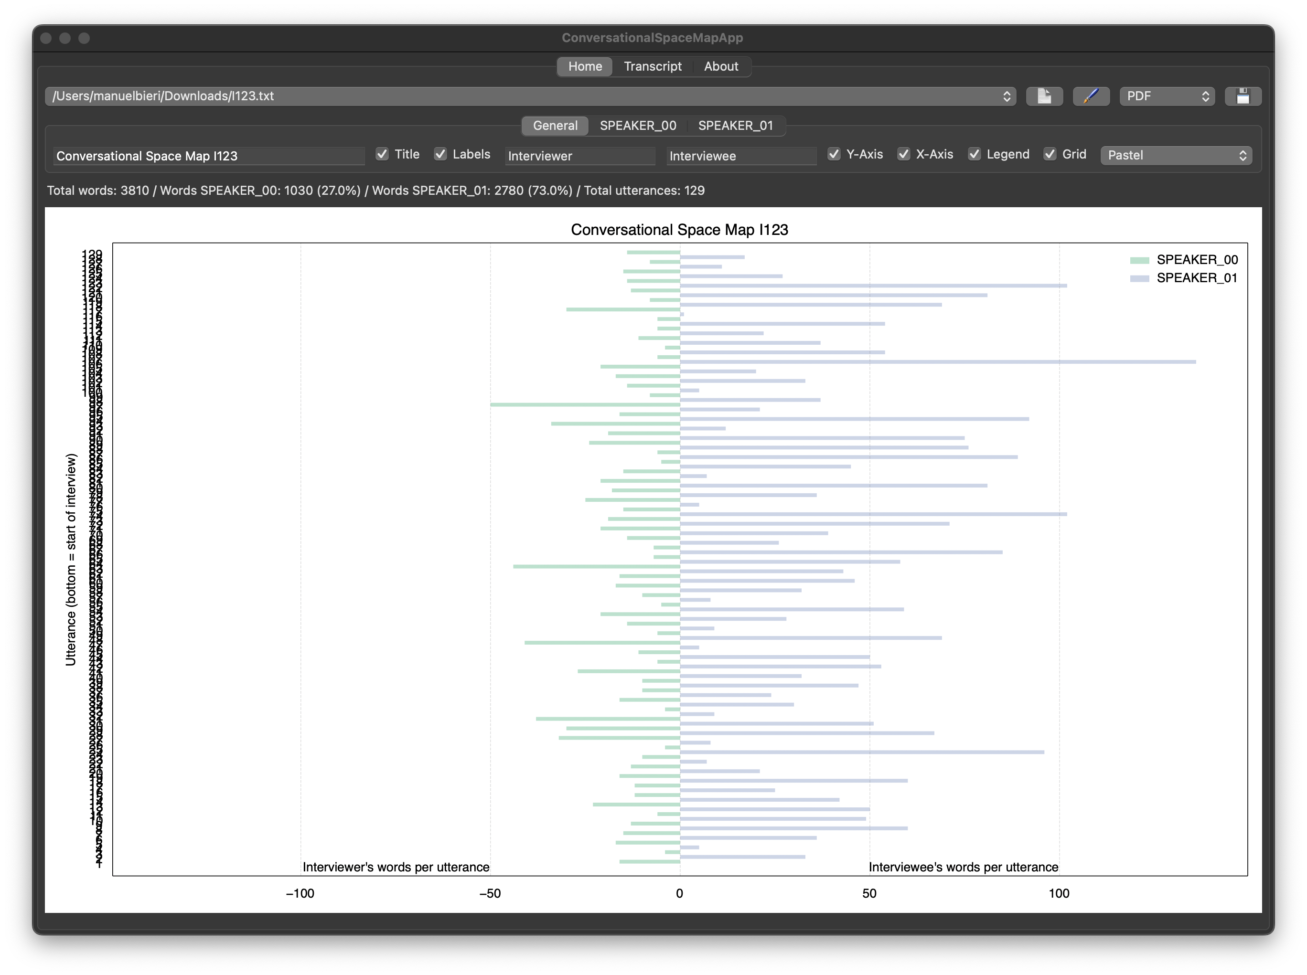1307x975 pixels.
Task: Toggle the X-Axis checkbox
Action: tap(904, 154)
